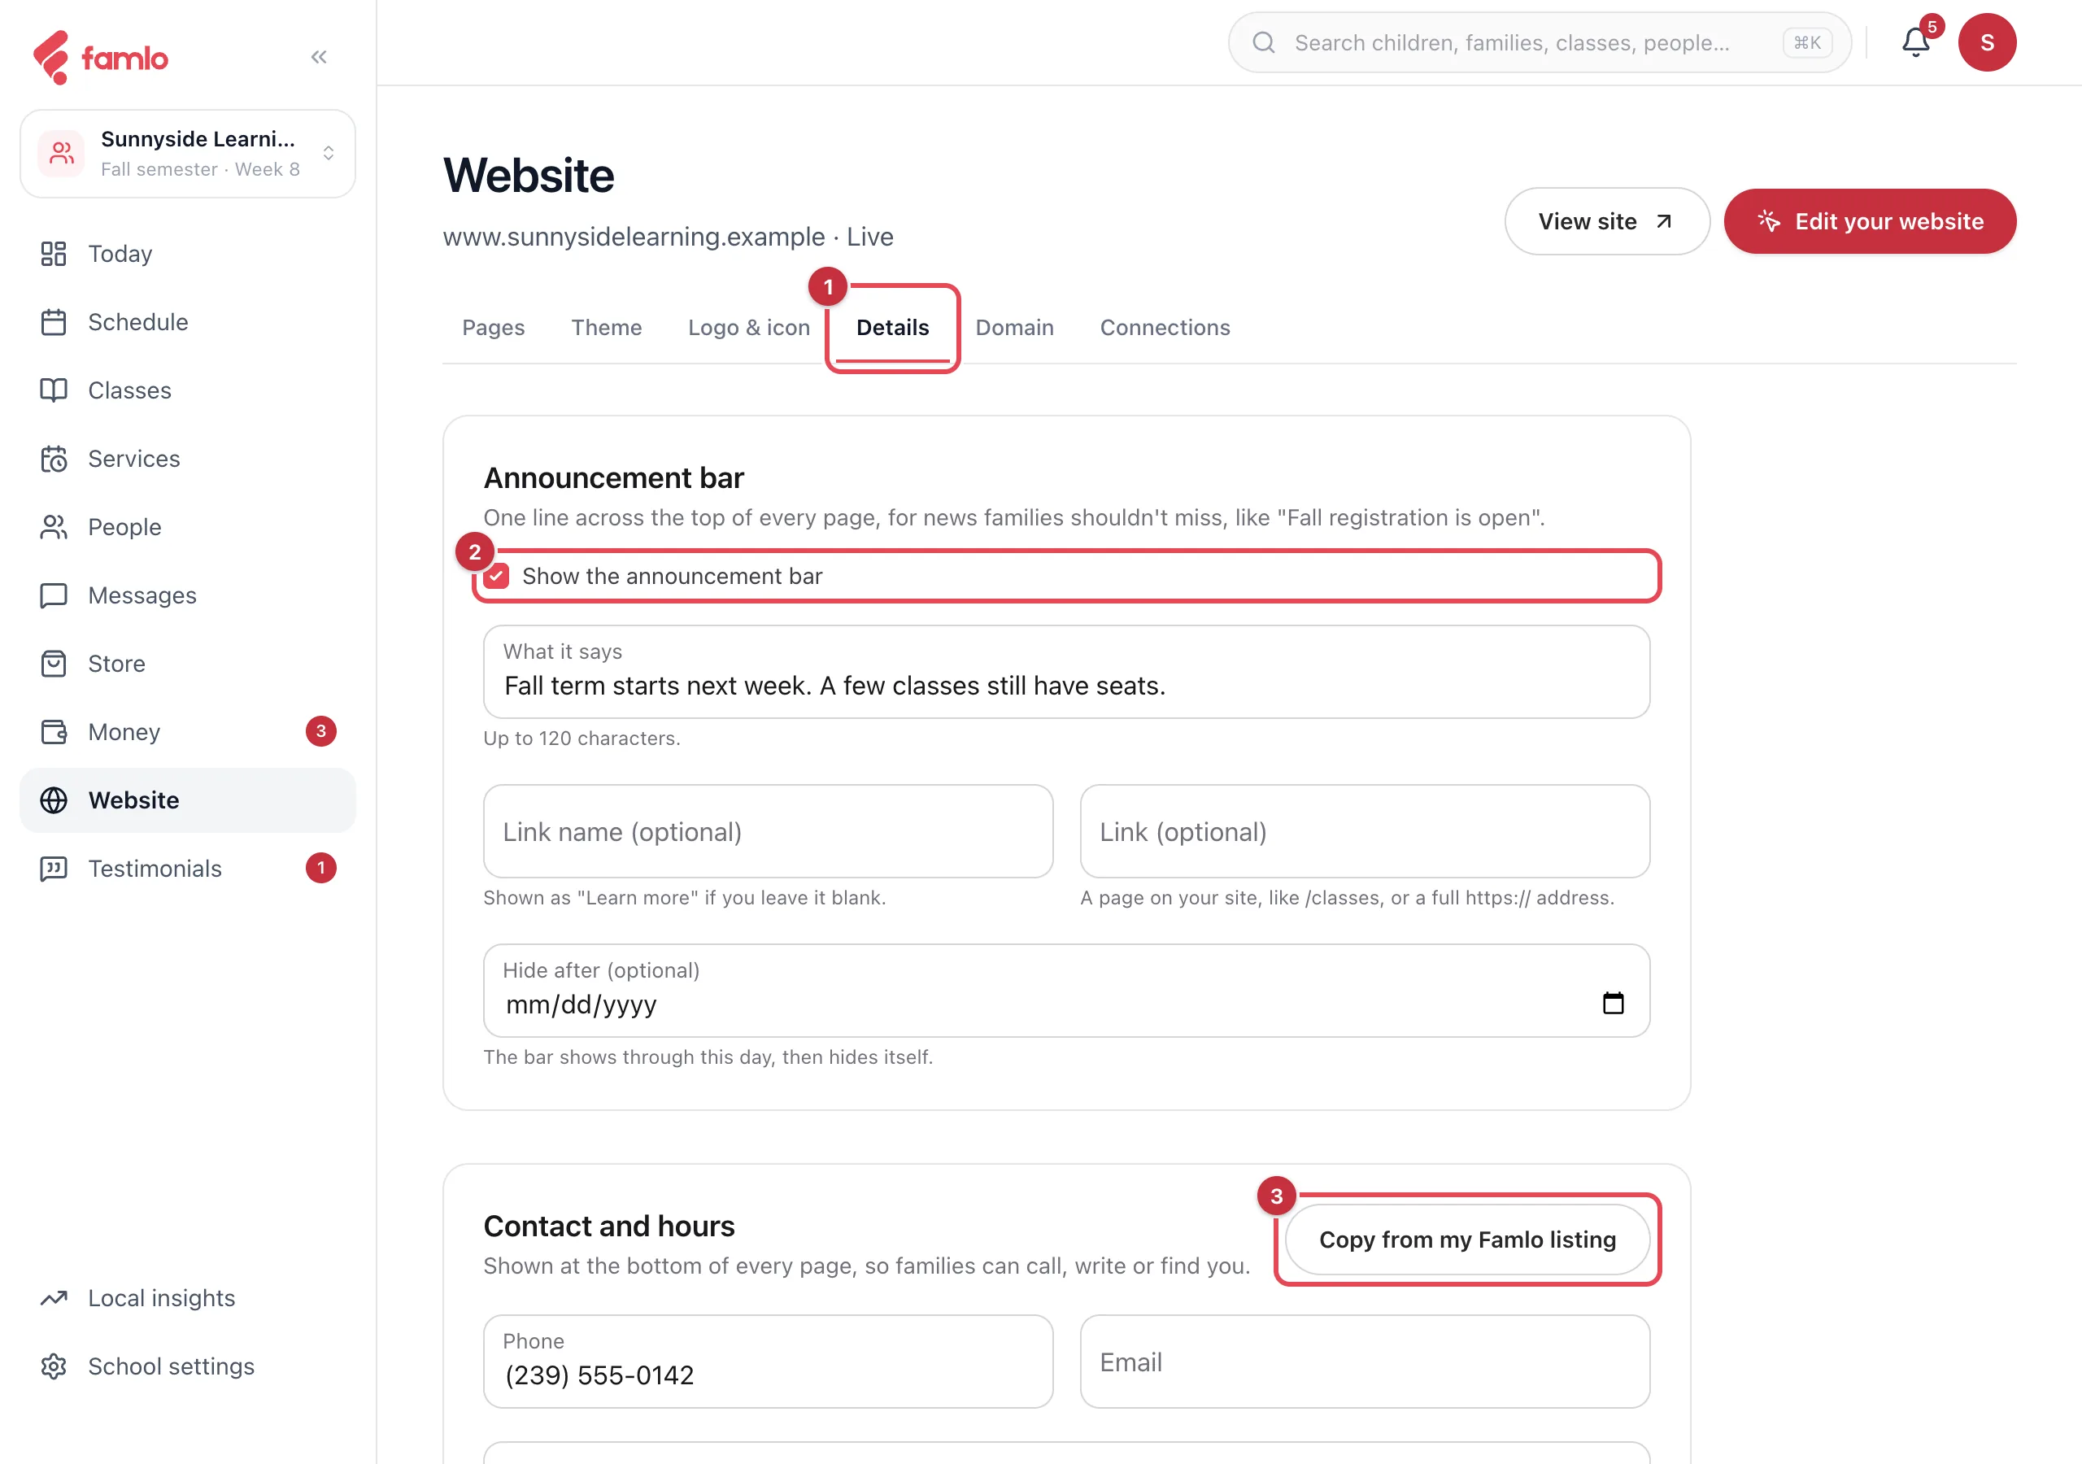Focus the search children, families field
The image size is (2082, 1464).
(x=1539, y=42)
